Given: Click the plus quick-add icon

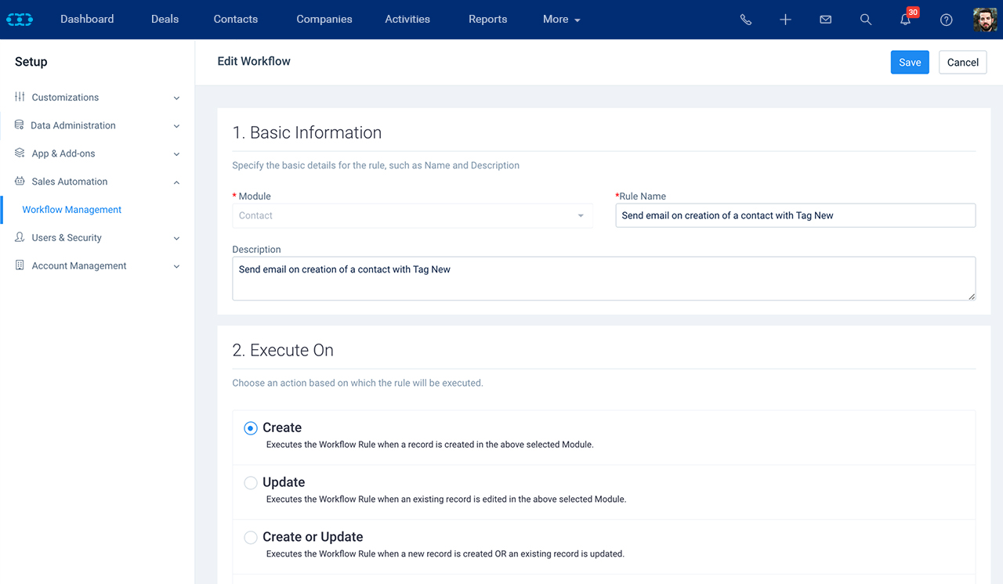Looking at the screenshot, I should point(785,20).
